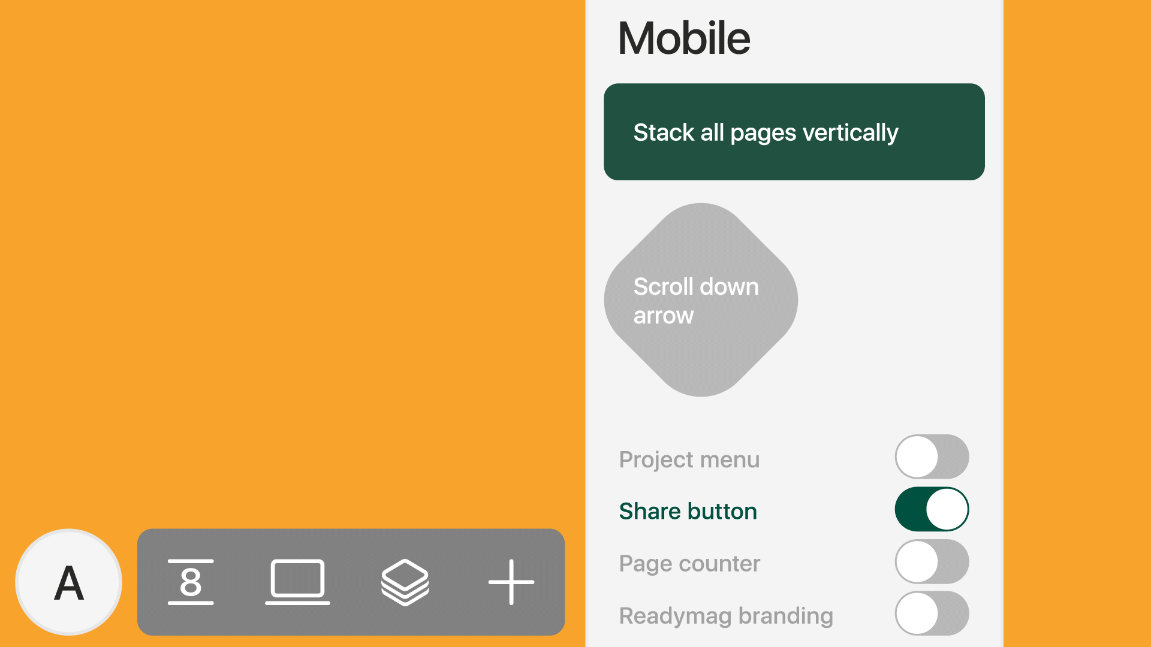Screen dimensions: 1151x647
Task: Click the round 'A' text widget button
Action: (69, 582)
